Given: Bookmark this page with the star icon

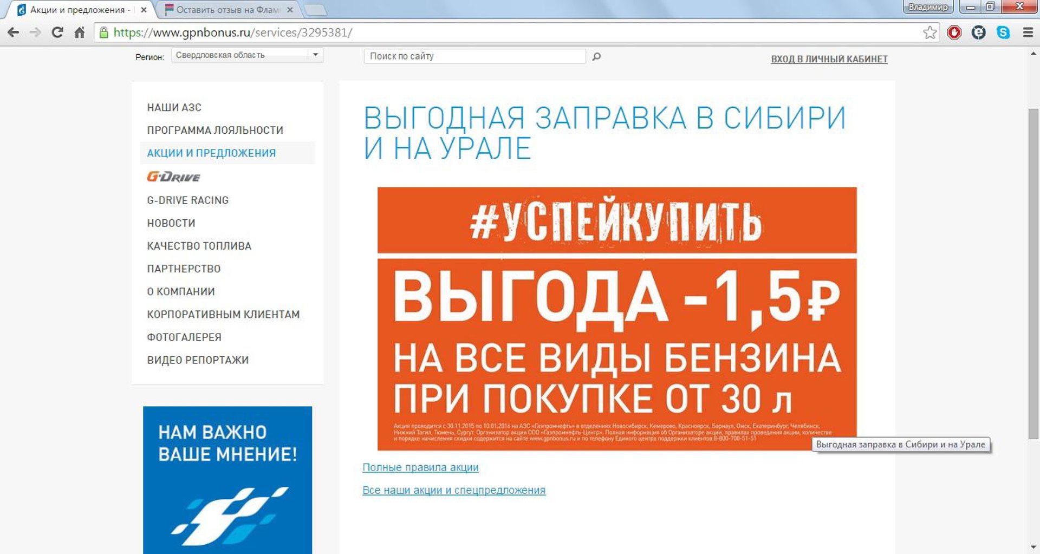Looking at the screenshot, I should 929,32.
